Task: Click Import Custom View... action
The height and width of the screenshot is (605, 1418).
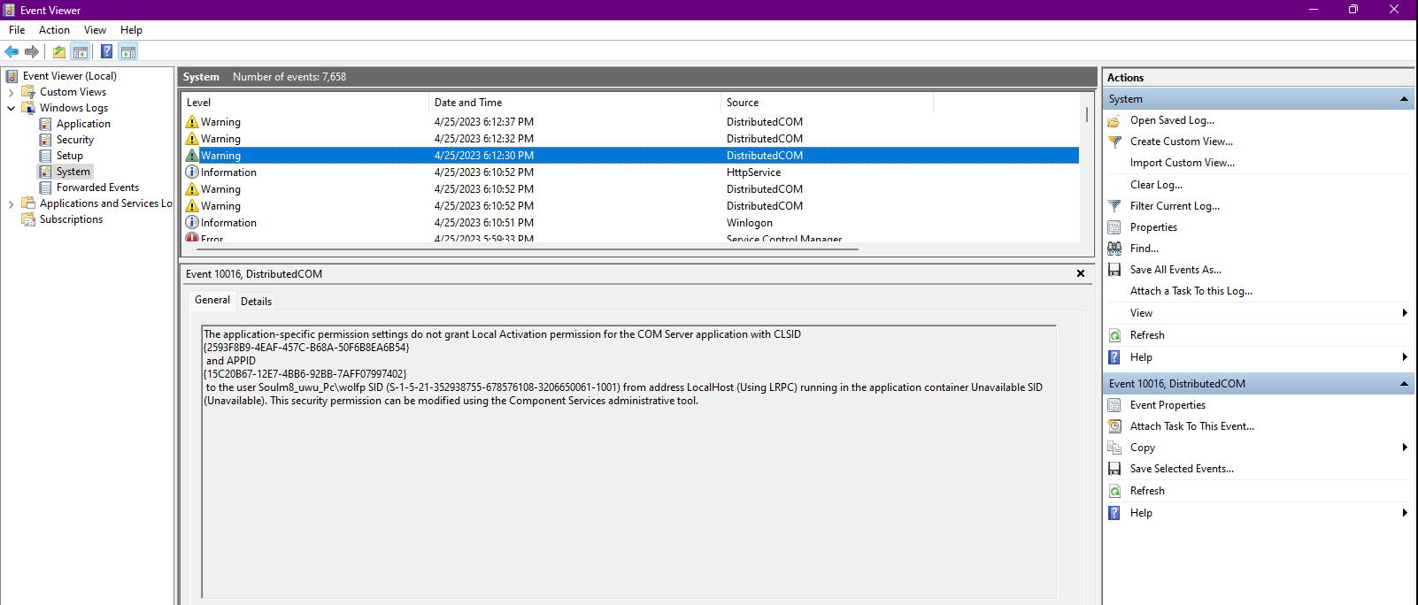Action: click(x=1182, y=163)
